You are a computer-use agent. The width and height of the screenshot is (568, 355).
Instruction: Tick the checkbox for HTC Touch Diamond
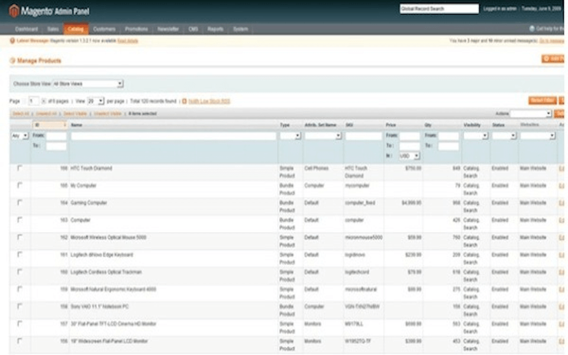click(x=20, y=168)
